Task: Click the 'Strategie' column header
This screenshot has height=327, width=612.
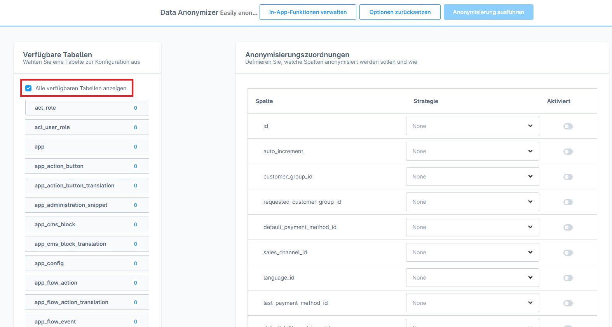Action: coord(425,101)
